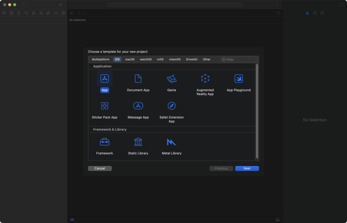This screenshot has width=347, height=223.
Task: Open the Test navigator diamond icon
Action: tap(41, 13)
